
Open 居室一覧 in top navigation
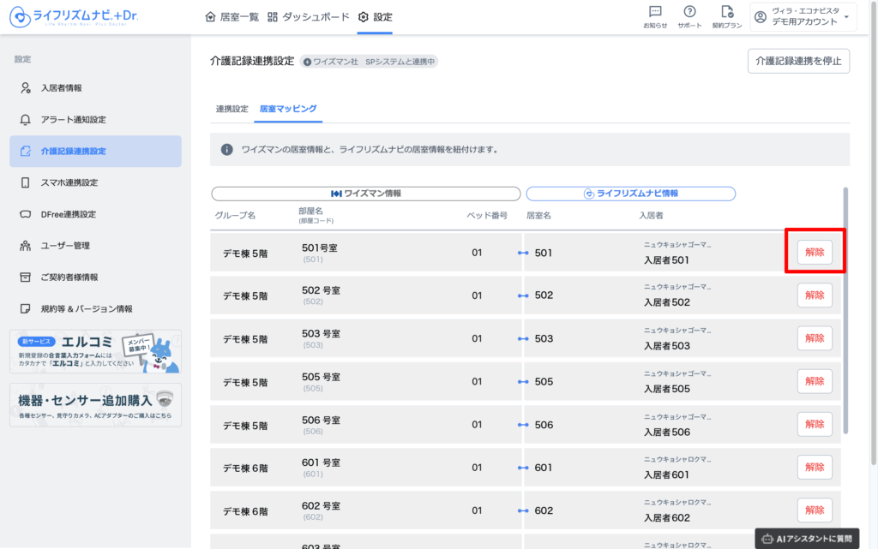[x=232, y=17]
